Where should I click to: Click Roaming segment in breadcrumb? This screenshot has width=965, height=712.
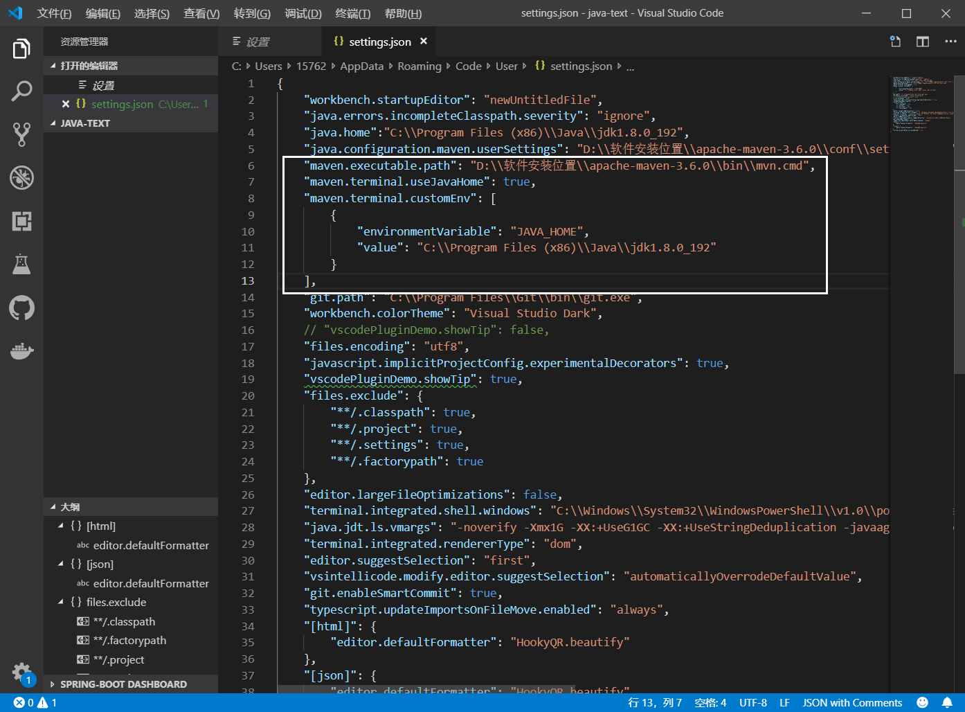pos(420,66)
